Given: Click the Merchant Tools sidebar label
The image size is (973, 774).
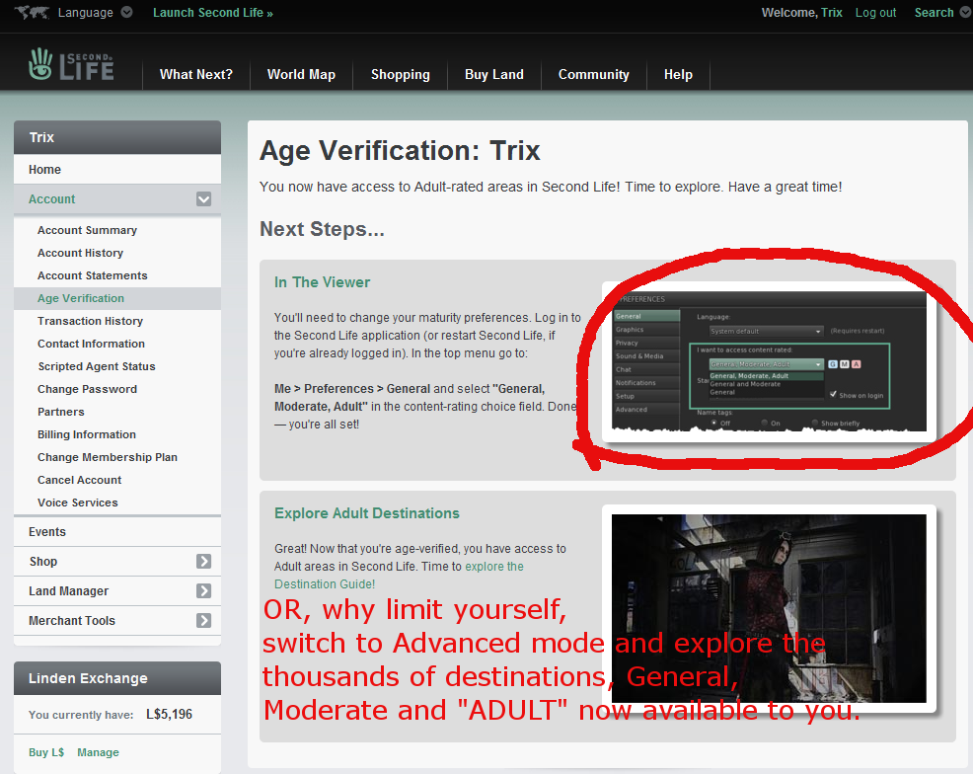Looking at the screenshot, I should 72,621.
